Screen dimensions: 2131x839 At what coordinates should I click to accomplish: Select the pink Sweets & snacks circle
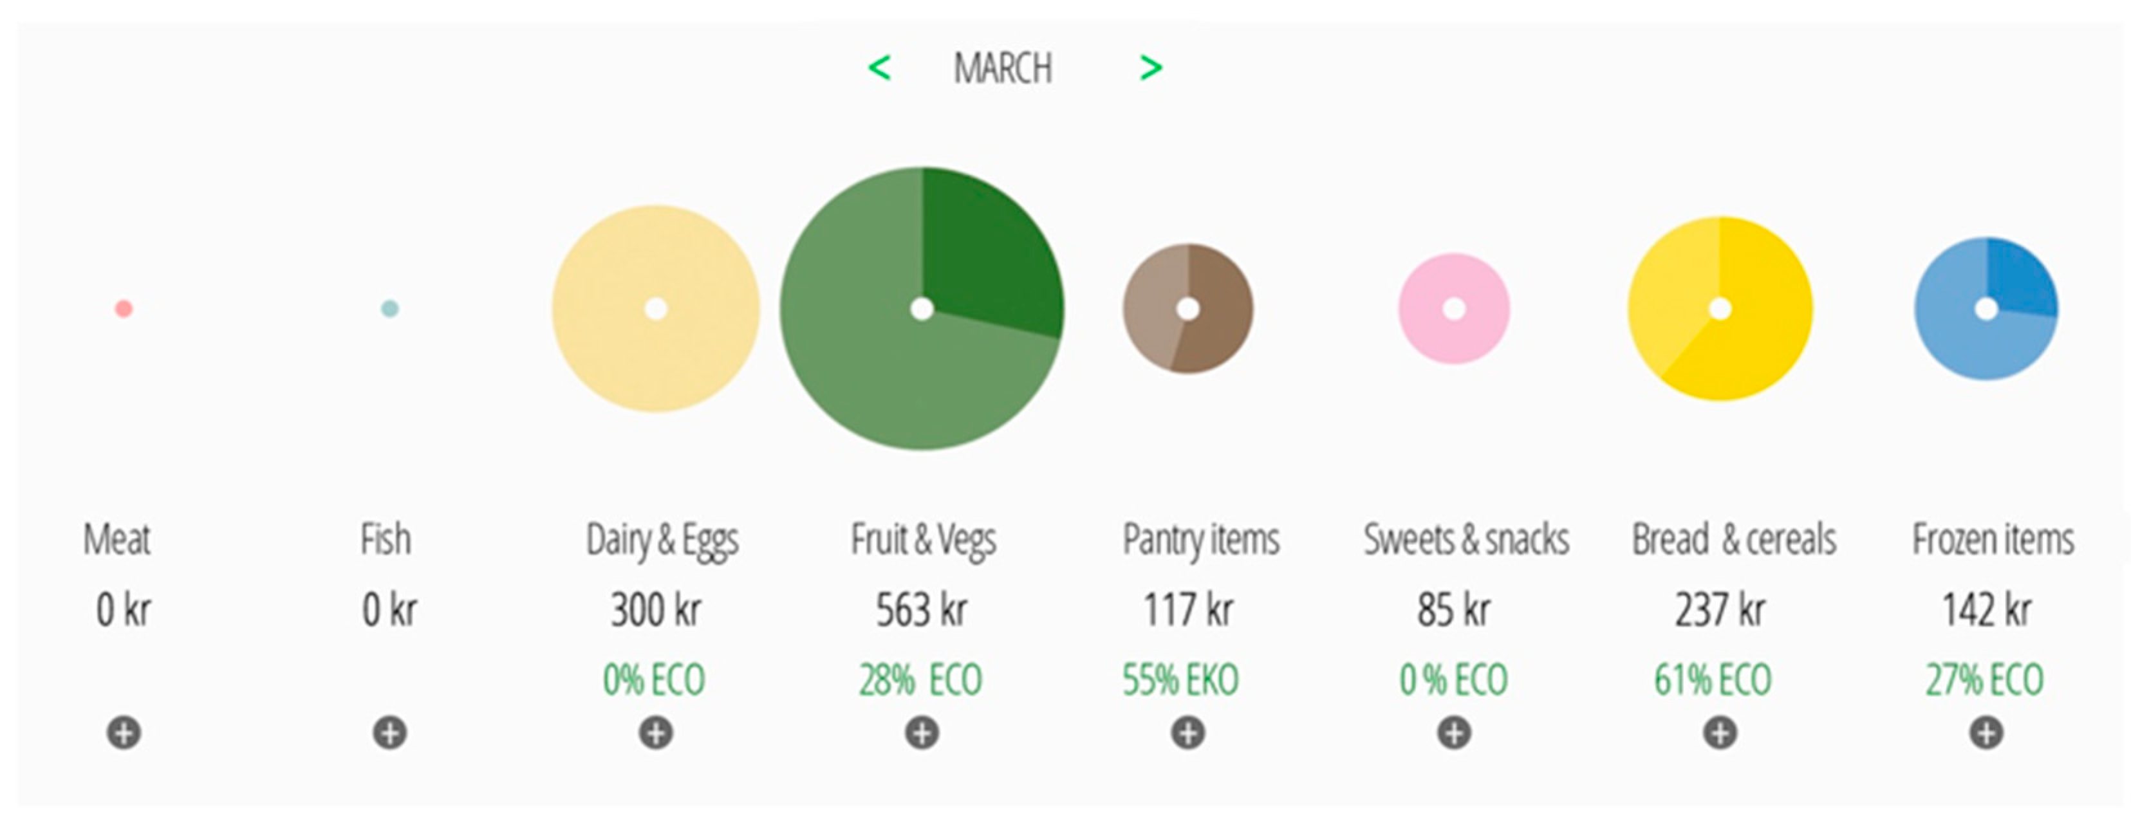point(1453,308)
